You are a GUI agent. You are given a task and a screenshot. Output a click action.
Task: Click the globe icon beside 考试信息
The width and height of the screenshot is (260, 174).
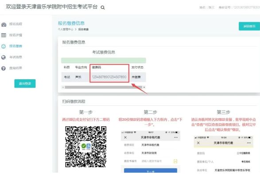pyautogui.click(x=4, y=58)
